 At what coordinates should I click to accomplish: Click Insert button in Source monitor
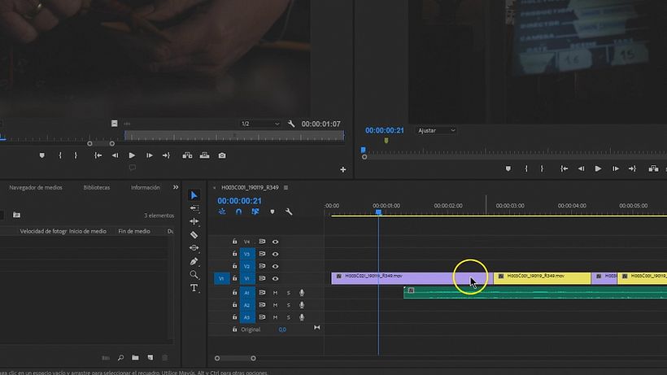(187, 155)
